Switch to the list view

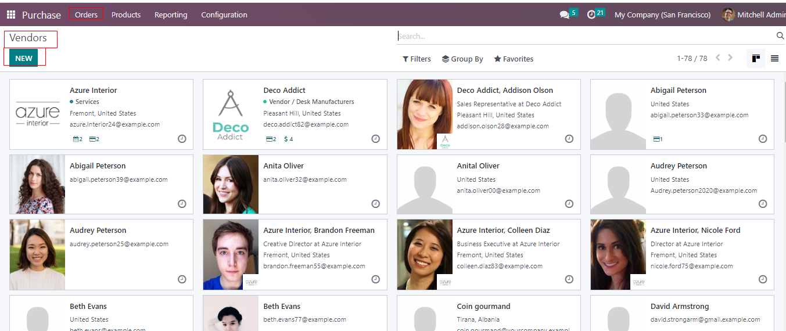click(774, 59)
